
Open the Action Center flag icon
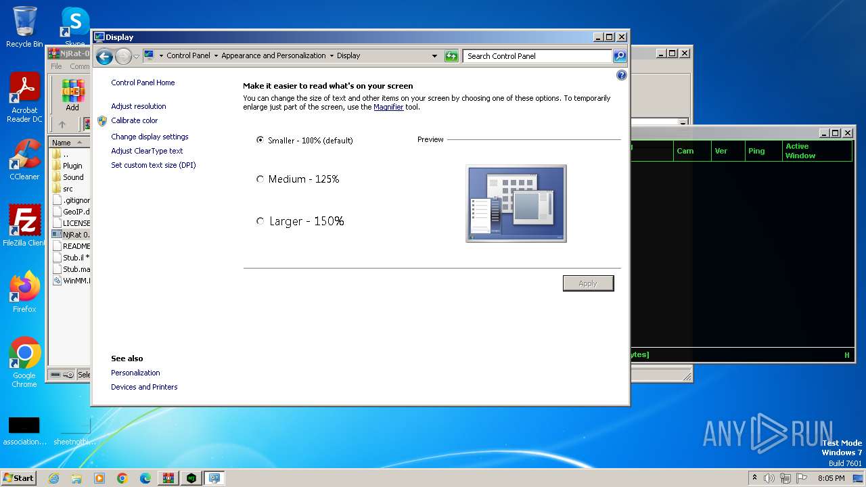[802, 478]
